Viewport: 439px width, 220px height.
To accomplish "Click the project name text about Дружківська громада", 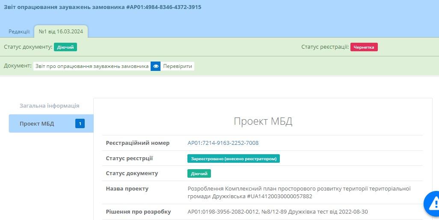I will [299, 192].
